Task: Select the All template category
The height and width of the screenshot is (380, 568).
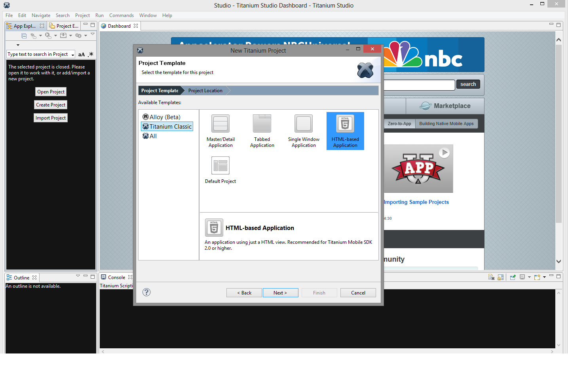Action: tap(150, 136)
